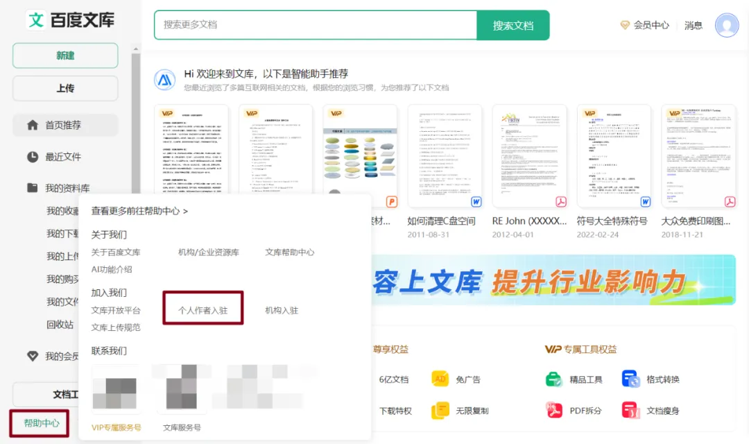Select 首页推荐 in sidebar
This screenshot has height=444, width=749.
(65, 125)
